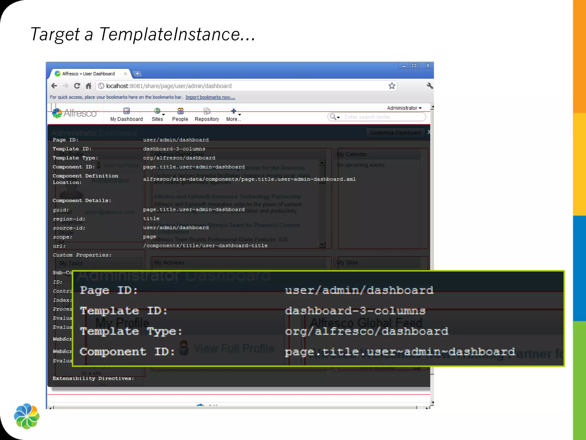This screenshot has height=440, width=586.
Task: Open the Administrator user dropdown
Action: [404, 108]
